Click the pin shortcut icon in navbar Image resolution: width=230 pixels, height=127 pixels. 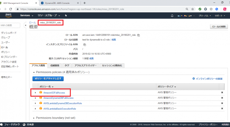(66, 16)
